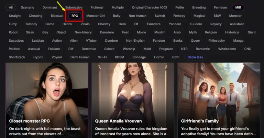This screenshot has width=264, height=138.
Task: Select the Object tag
Action: click(x=61, y=32)
